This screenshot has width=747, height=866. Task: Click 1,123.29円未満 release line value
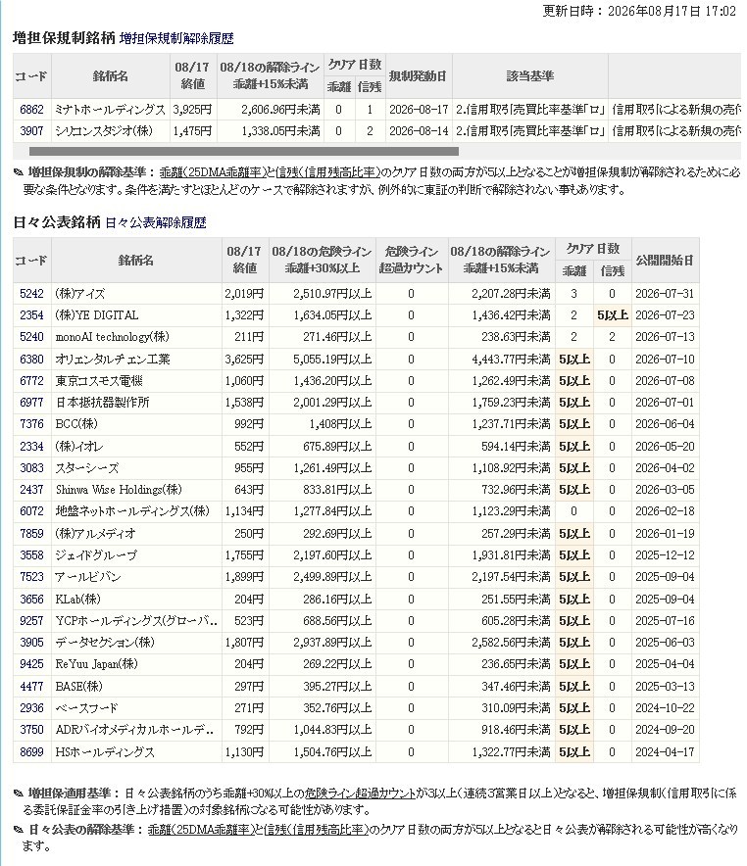(x=511, y=511)
